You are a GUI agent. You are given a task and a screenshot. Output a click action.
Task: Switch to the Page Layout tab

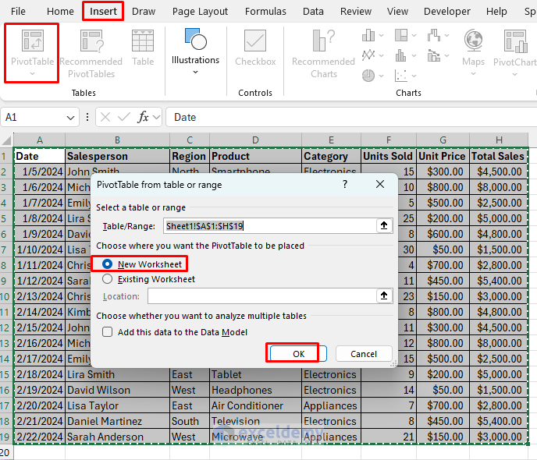[x=200, y=12]
